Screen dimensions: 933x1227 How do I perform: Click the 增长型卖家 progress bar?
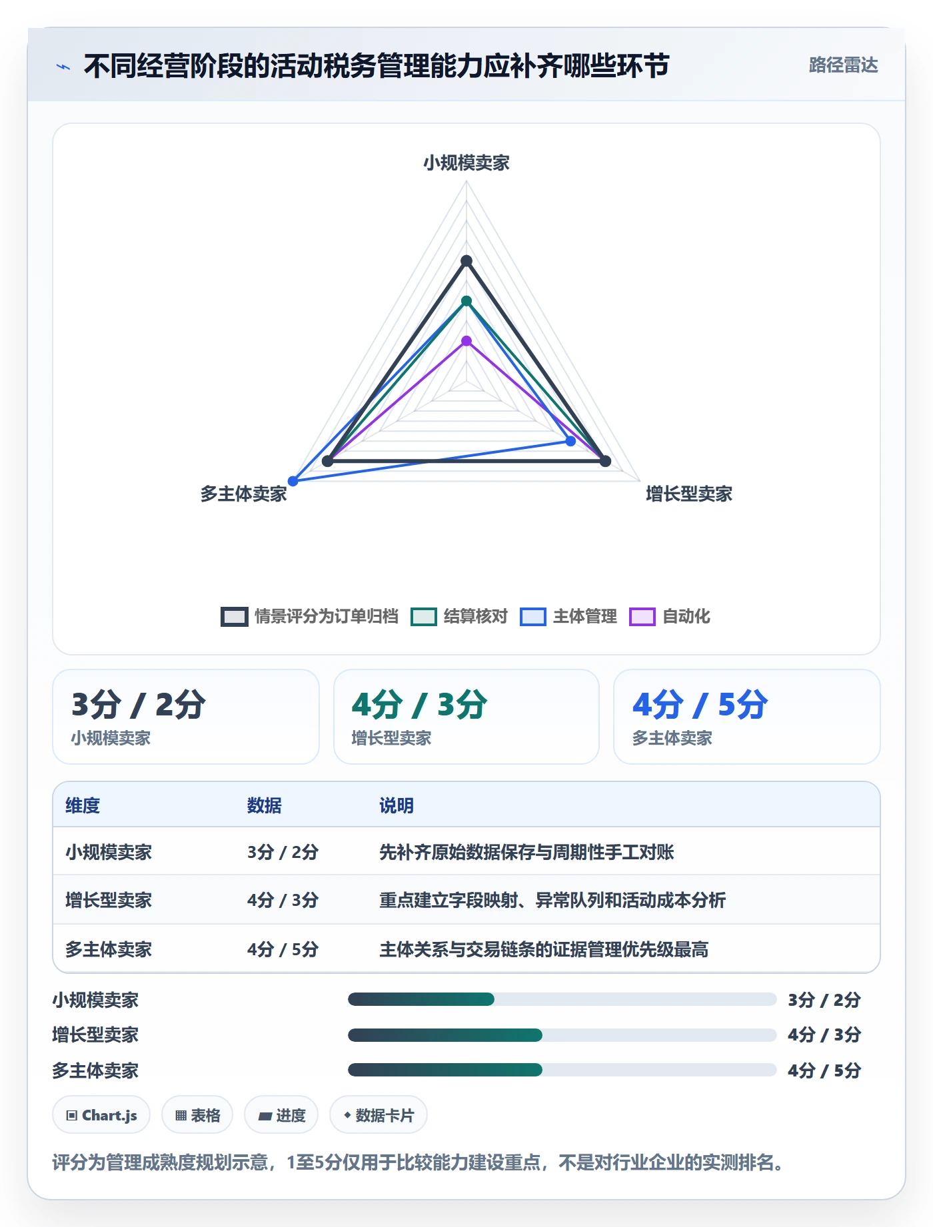(x=562, y=1035)
